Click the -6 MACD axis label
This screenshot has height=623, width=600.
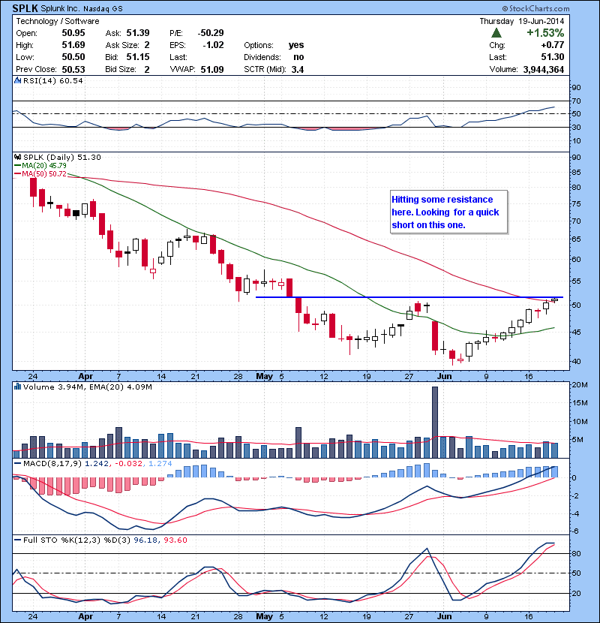[575, 531]
